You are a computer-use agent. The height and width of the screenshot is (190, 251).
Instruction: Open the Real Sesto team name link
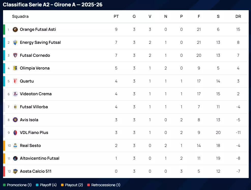coord(30,145)
